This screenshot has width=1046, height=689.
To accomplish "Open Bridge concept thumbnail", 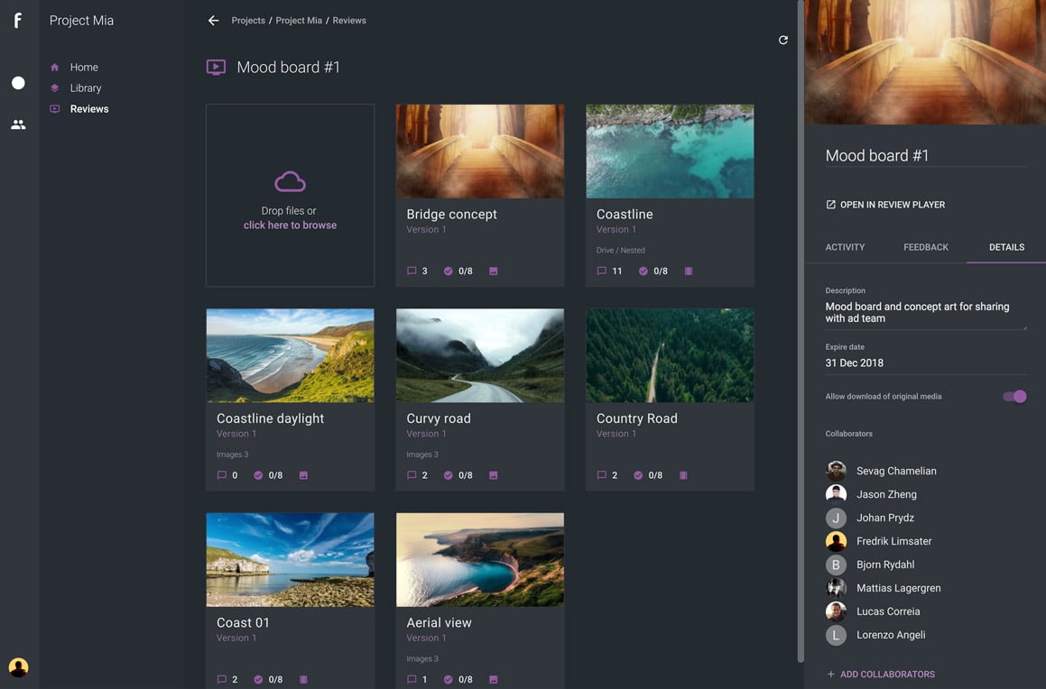I will [480, 152].
